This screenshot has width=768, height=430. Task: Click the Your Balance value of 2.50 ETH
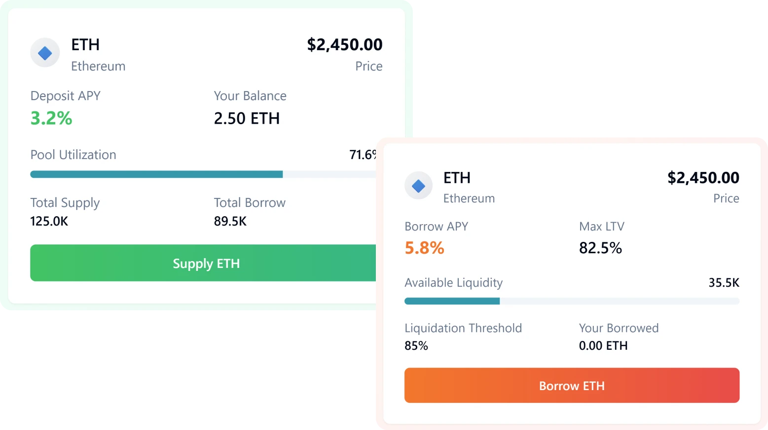(x=247, y=118)
